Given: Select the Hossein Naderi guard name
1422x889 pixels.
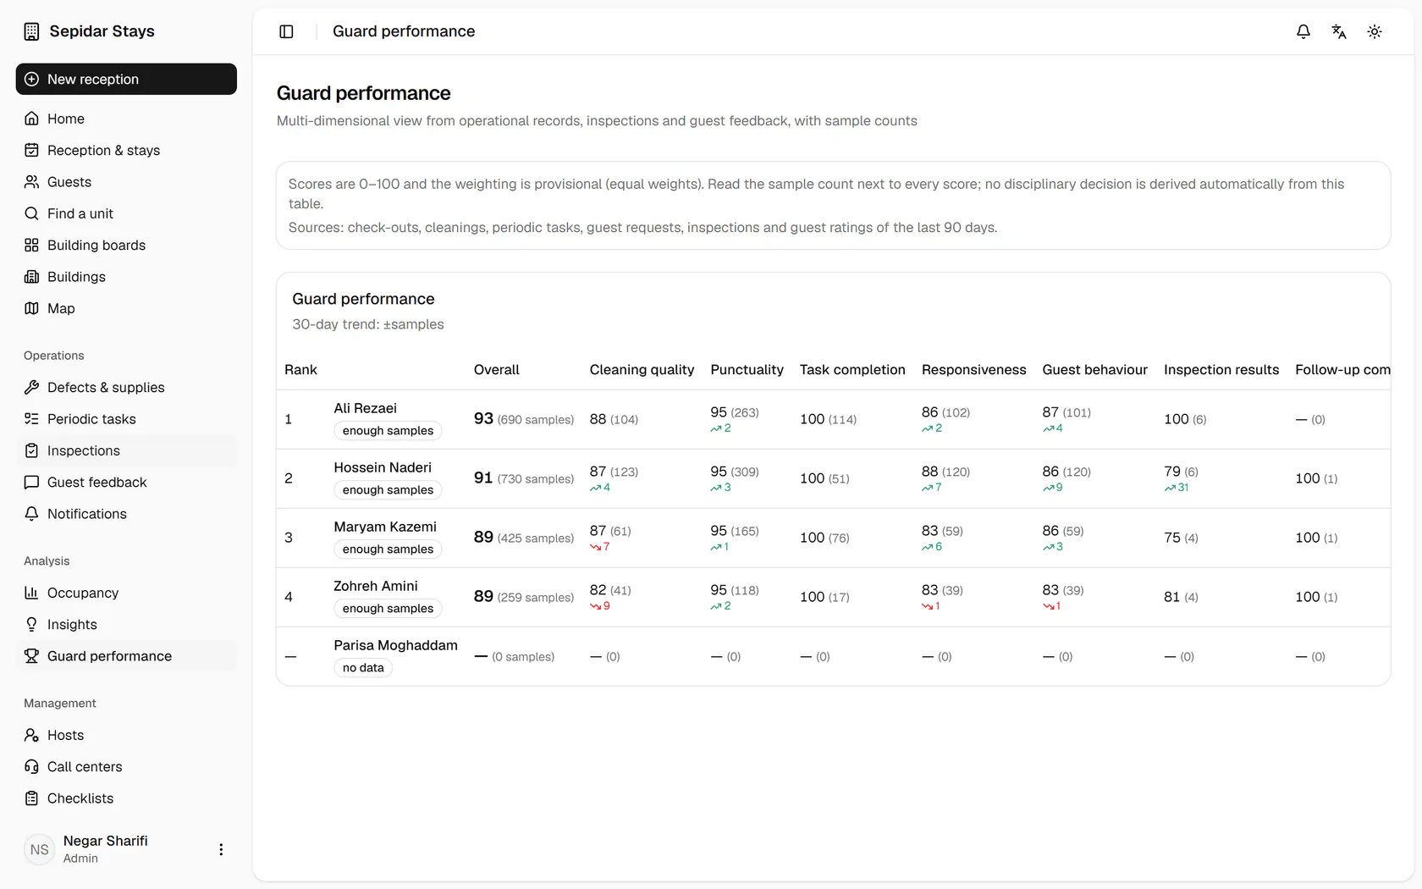Looking at the screenshot, I should [x=383, y=467].
